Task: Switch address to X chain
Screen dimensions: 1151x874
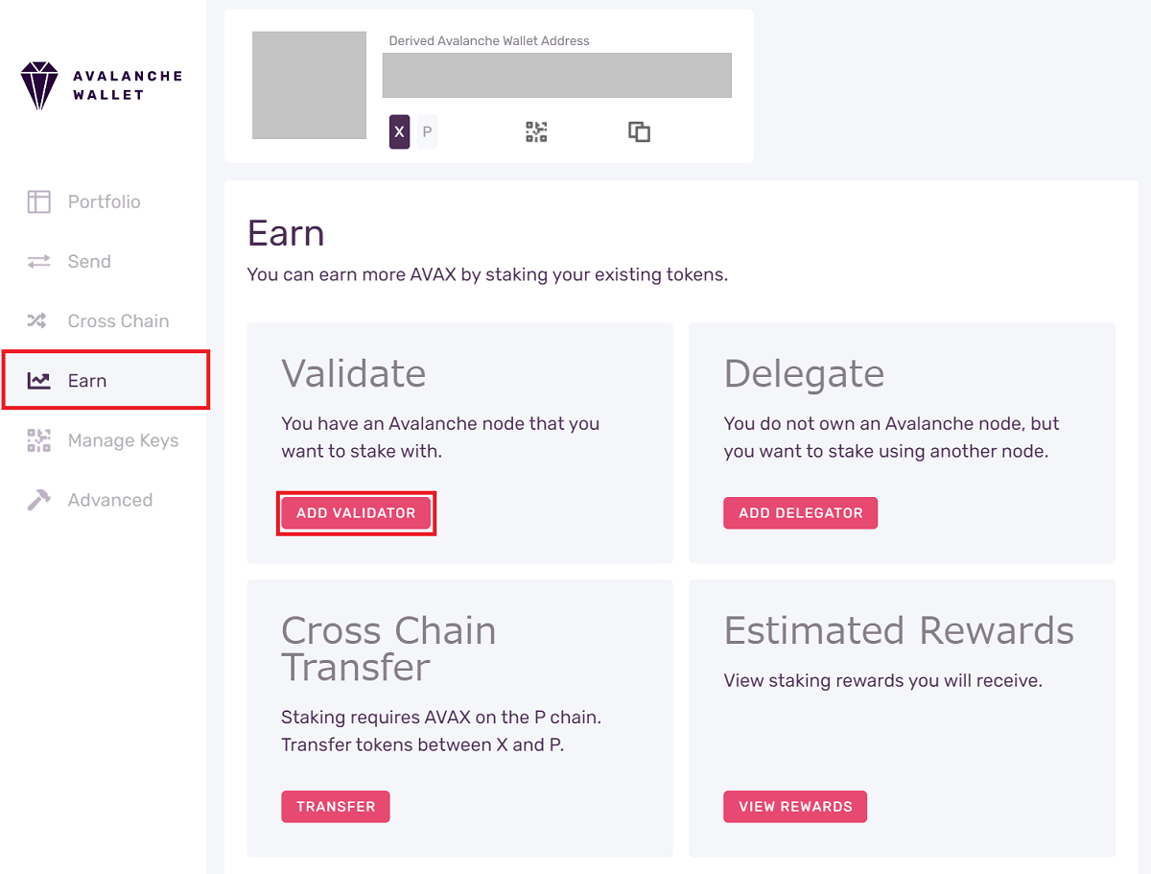Action: (x=399, y=132)
